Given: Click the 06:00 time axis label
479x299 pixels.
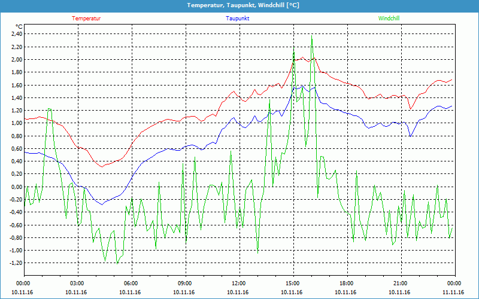Looking at the screenshot, I should [132, 283].
